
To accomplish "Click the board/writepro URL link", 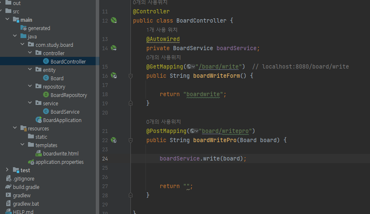I will click(x=225, y=131).
